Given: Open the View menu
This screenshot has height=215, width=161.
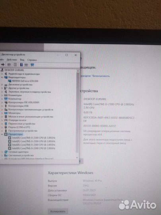Looking at the screenshot, I should pos(22,60).
